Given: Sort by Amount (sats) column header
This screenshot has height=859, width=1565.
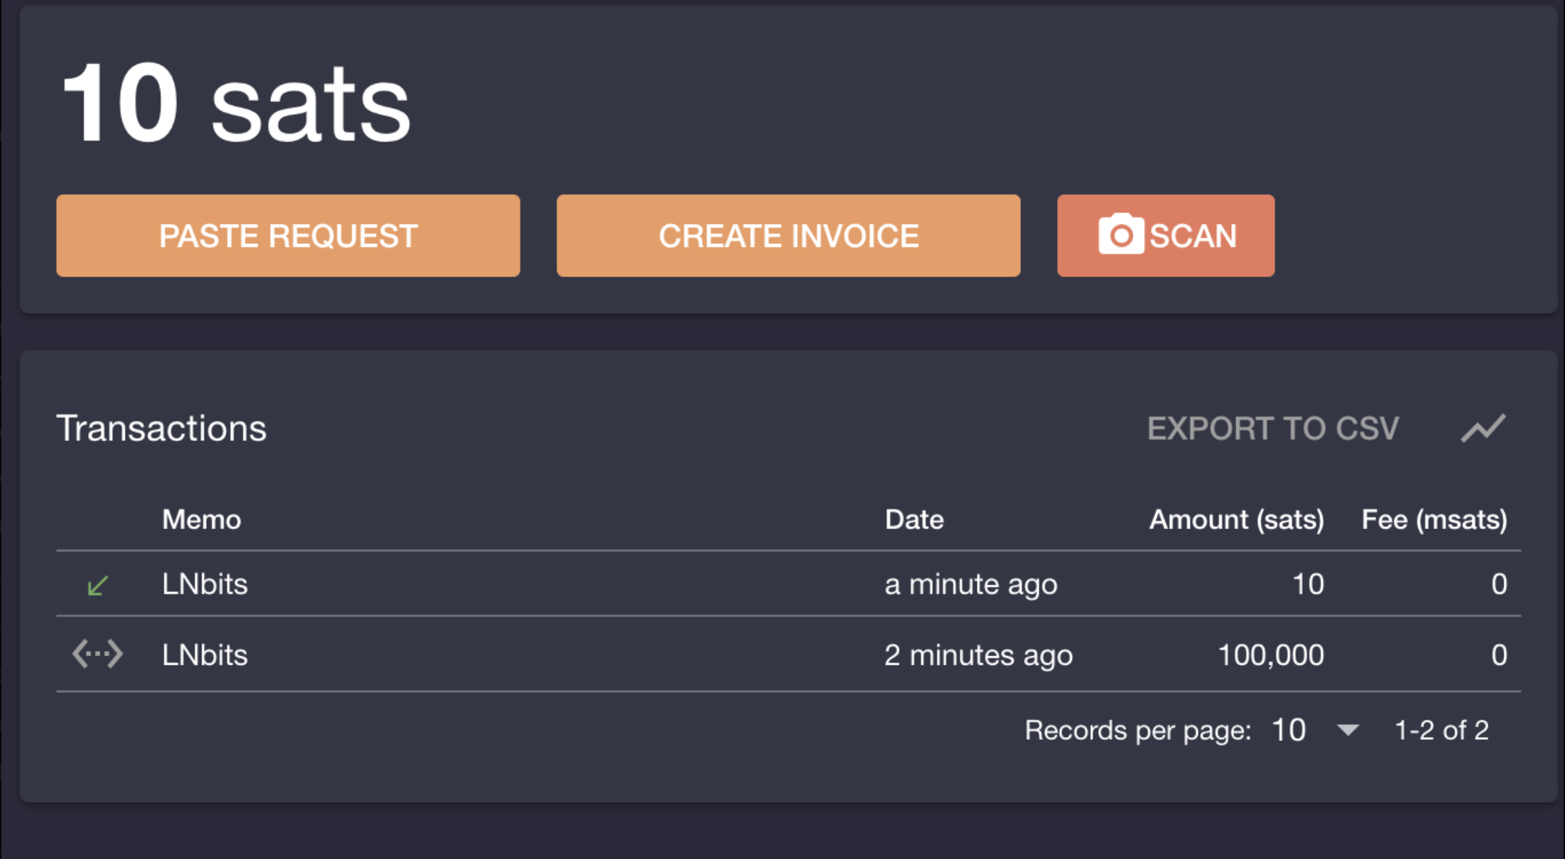Looking at the screenshot, I should pyautogui.click(x=1236, y=520).
